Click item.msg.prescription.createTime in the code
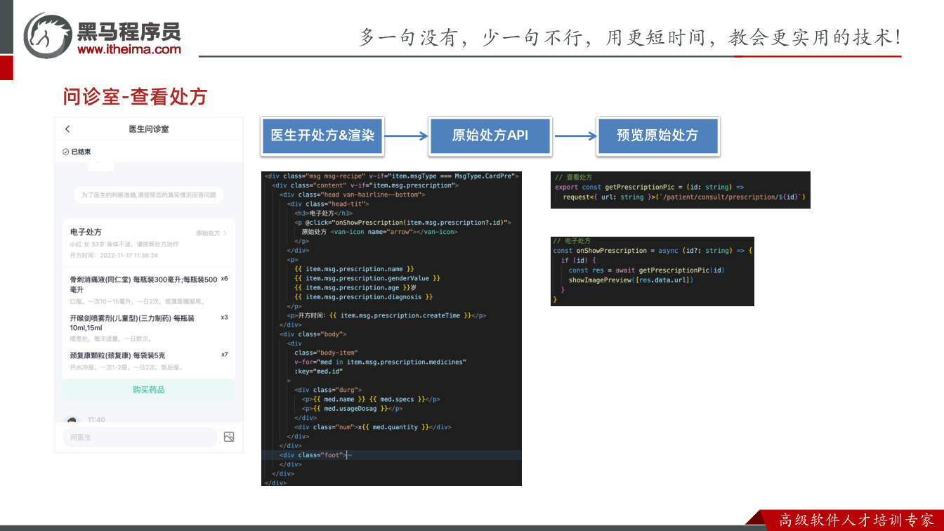The image size is (944, 531). point(400,315)
